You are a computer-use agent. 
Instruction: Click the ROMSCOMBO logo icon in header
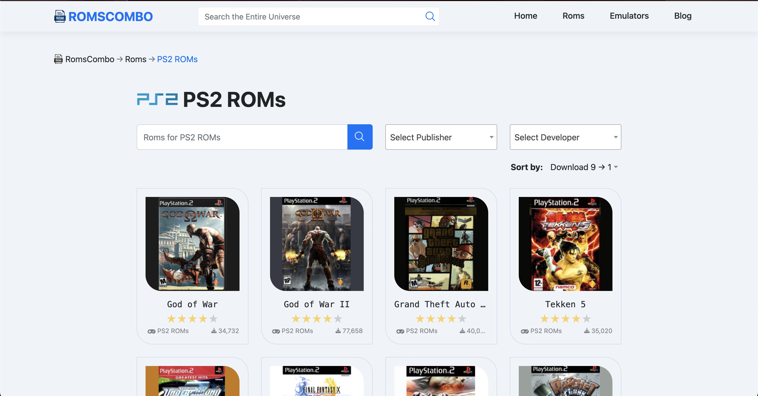(60, 16)
